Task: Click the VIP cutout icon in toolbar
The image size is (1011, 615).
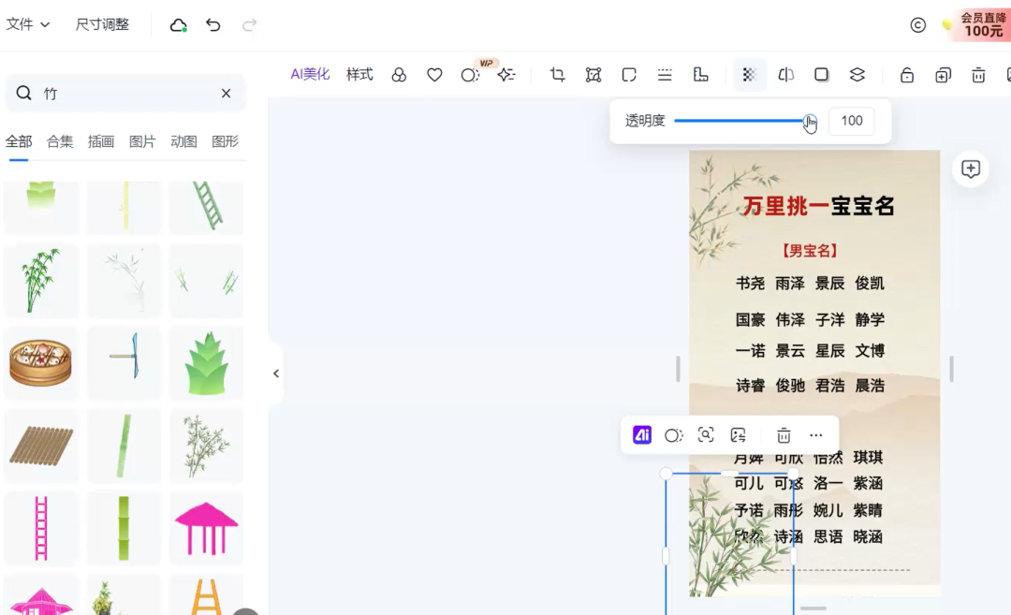Action: [x=471, y=76]
